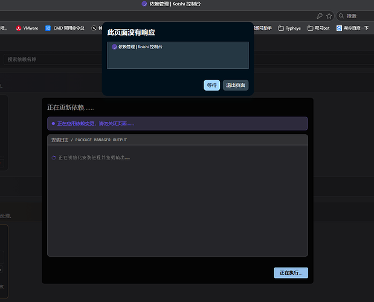Open the 帮你百度一下 bookmark

[352, 28]
